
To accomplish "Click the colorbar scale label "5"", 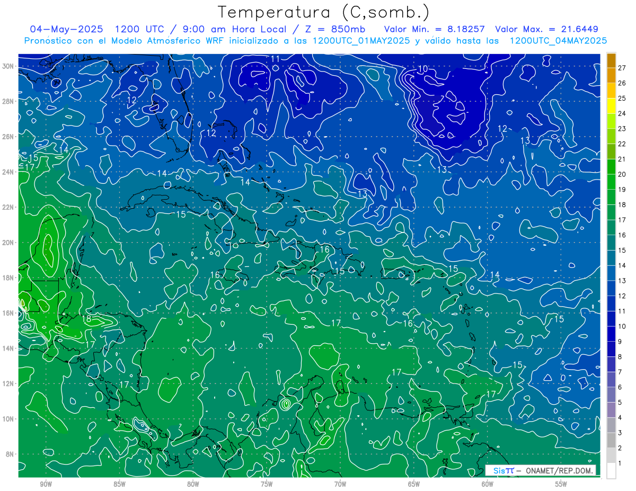I will 620,403.
